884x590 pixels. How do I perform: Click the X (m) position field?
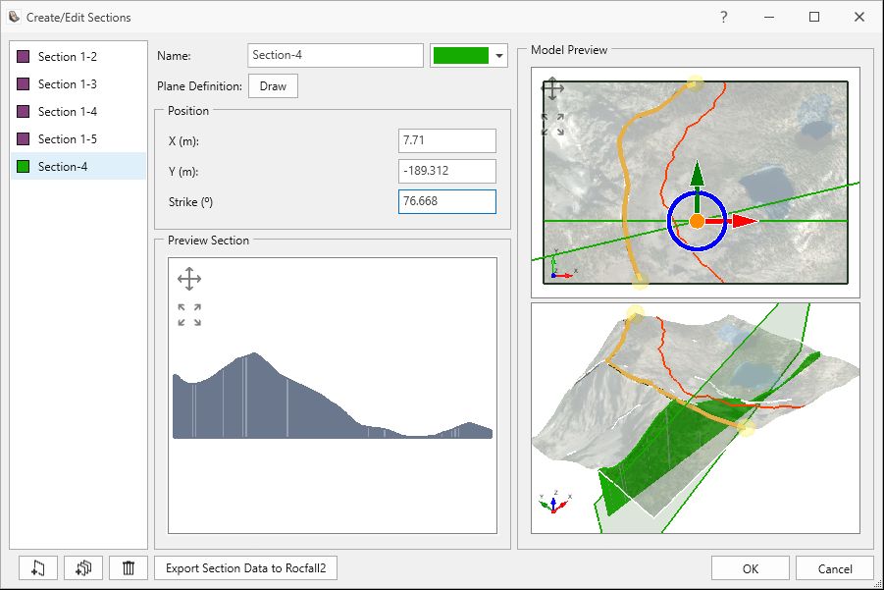click(447, 140)
